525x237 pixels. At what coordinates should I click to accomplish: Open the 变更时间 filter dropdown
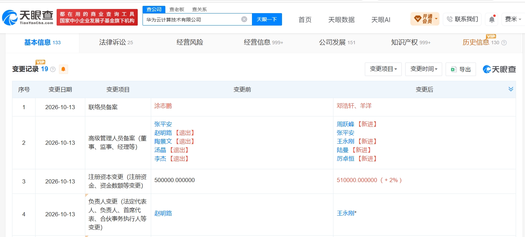(x=424, y=69)
